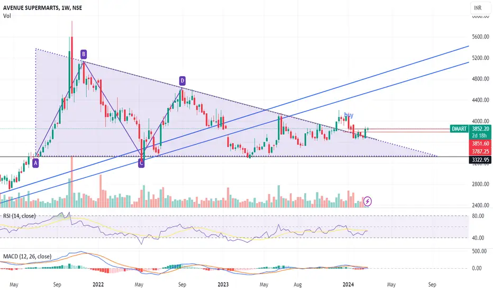493x291 pixels.
Task: Click the 2023 label on time axis
Action: click(223, 285)
